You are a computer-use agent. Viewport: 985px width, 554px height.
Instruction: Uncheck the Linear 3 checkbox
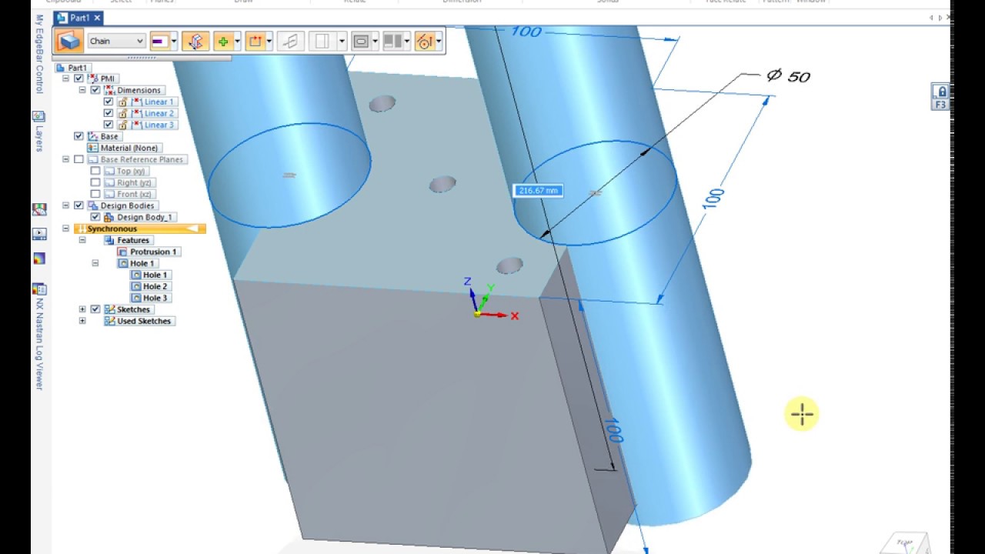coord(109,125)
